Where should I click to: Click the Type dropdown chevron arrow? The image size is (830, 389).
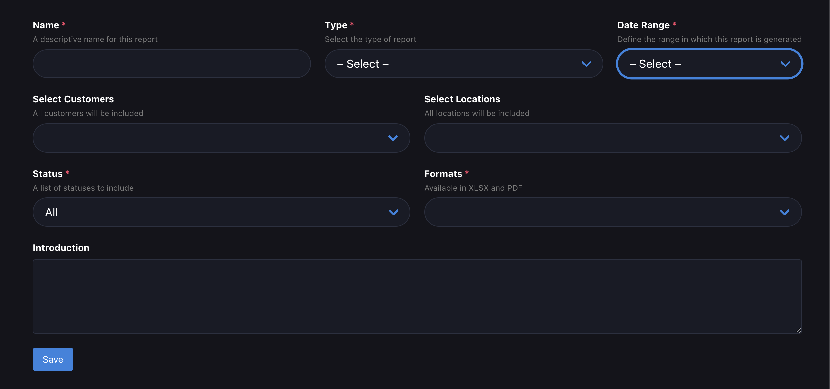tap(586, 64)
